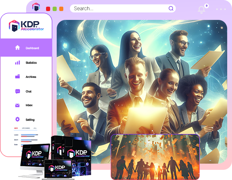This screenshot has height=180, width=232.
Task: Open the money rain thumbnail image
Action: pyautogui.click(x=155, y=157)
